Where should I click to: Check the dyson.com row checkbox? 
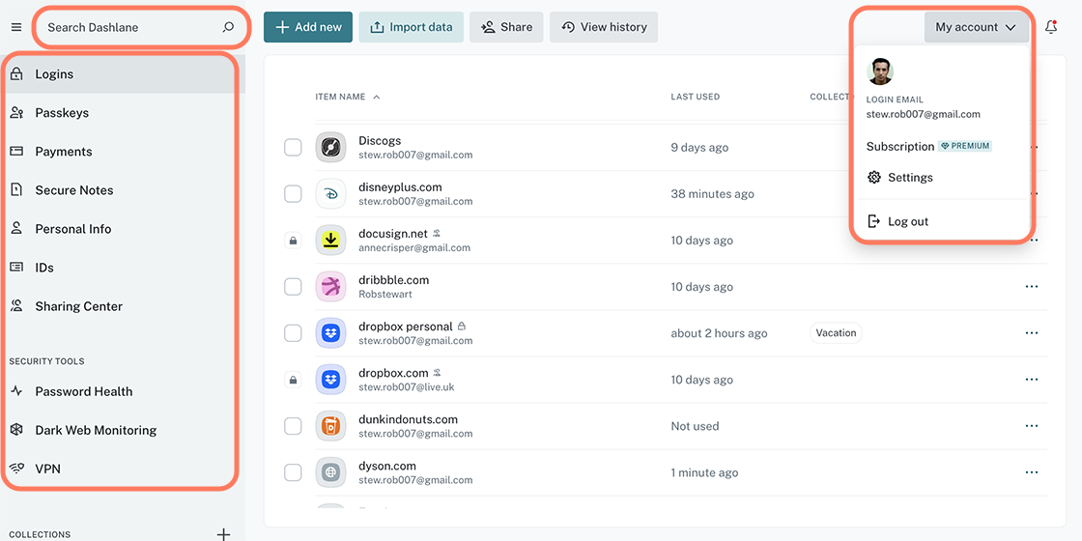point(293,472)
